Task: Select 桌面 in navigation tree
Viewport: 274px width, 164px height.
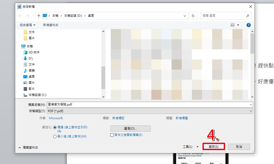Action: click(x=29, y=77)
